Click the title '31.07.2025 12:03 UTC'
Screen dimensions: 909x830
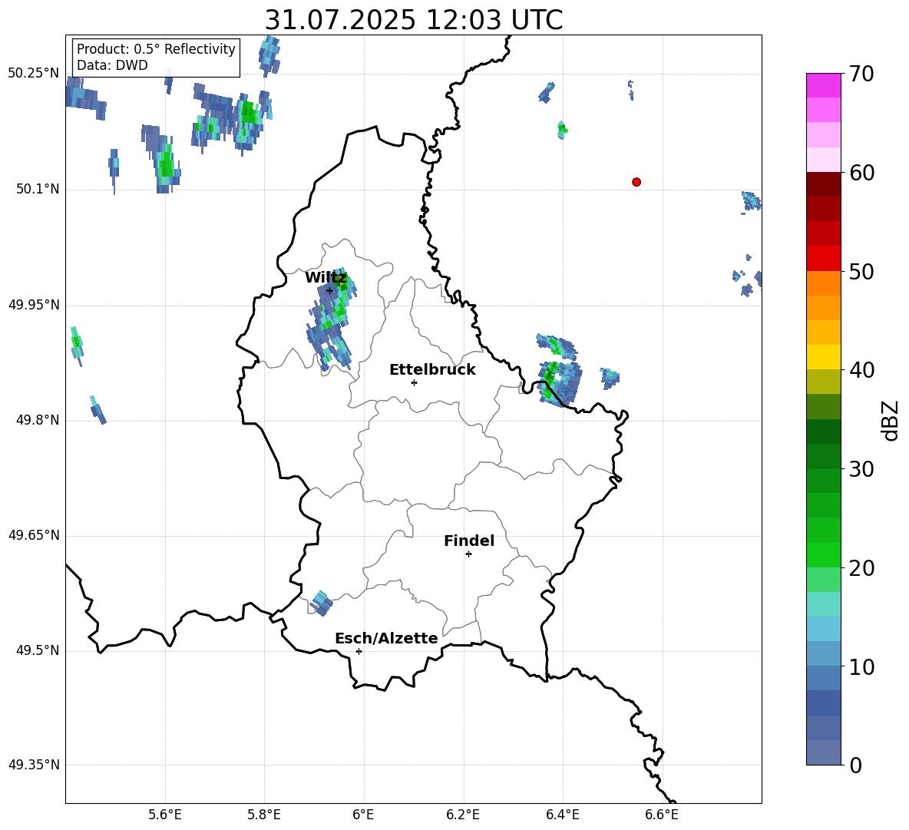coord(414,20)
